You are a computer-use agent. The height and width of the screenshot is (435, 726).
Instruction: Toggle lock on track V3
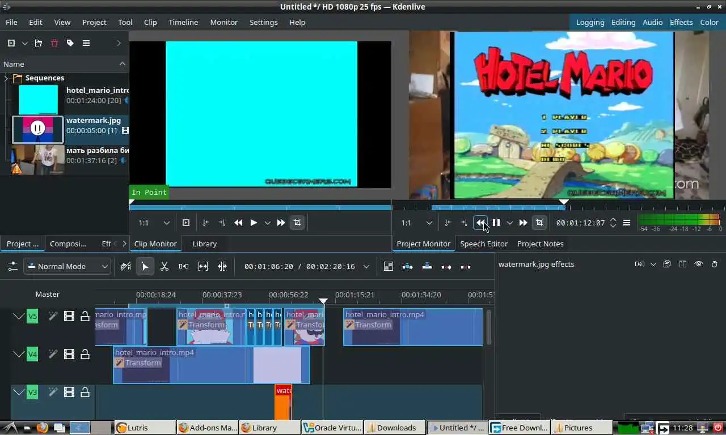pyautogui.click(x=85, y=392)
